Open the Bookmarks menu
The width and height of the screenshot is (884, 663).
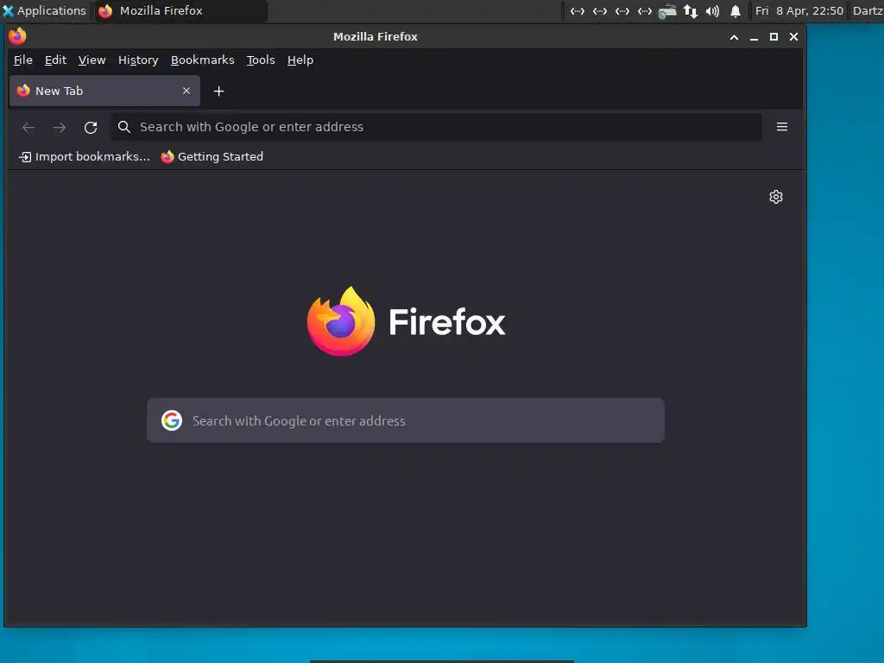coord(202,60)
